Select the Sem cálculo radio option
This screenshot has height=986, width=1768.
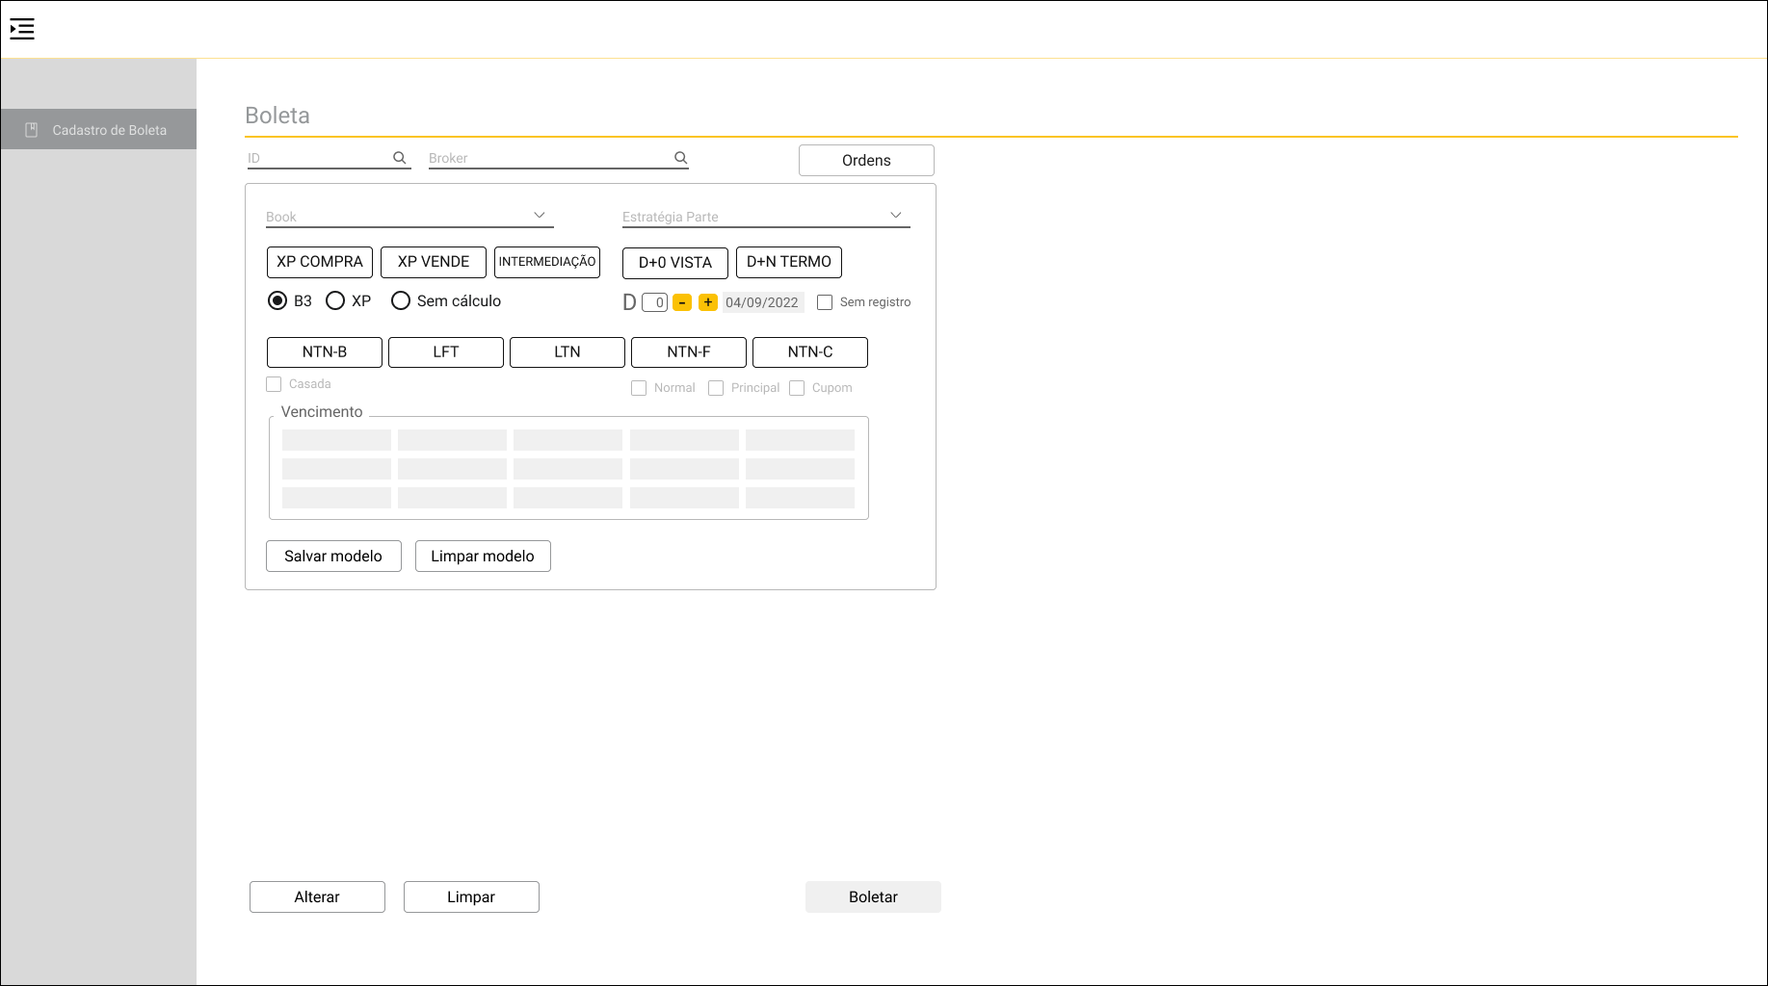point(401,301)
